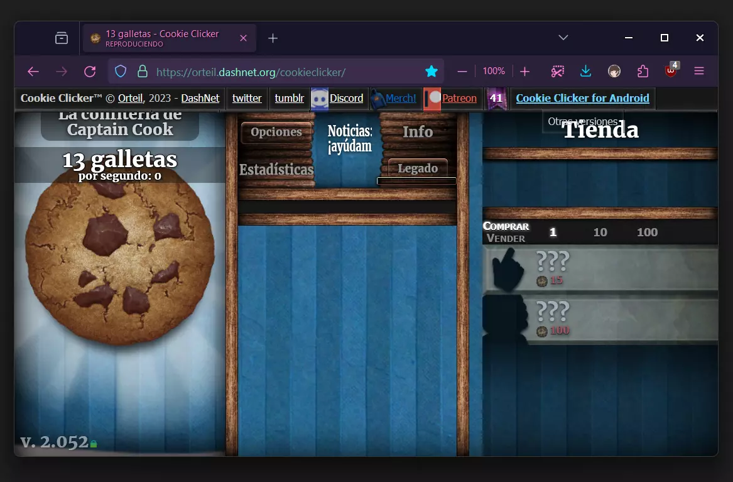This screenshot has height=482, width=733.
Task: Click the address bar URL
Action: [251, 72]
